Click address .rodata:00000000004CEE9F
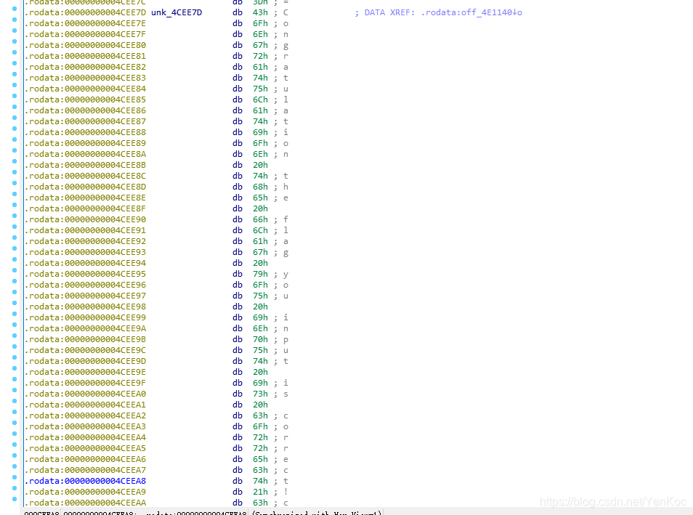The image size is (693, 515). coord(85,383)
